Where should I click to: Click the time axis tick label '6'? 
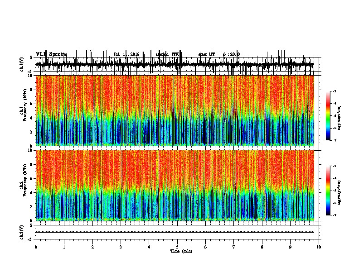206,247
